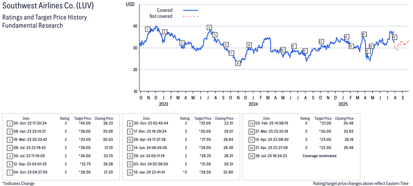The image size is (413, 186).
Task: Select marker 5 on the chart line
Action: (215, 35)
